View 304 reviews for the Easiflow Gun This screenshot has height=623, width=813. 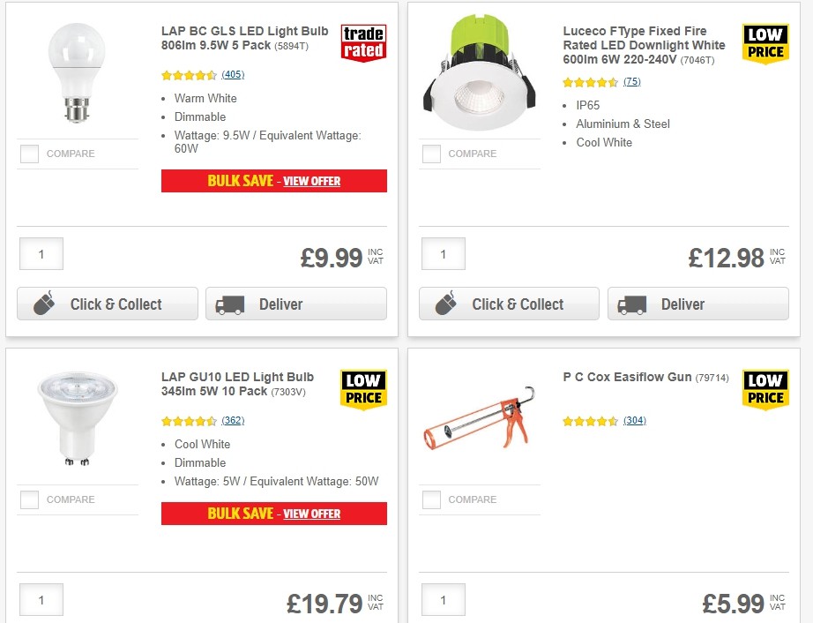pyautogui.click(x=633, y=421)
